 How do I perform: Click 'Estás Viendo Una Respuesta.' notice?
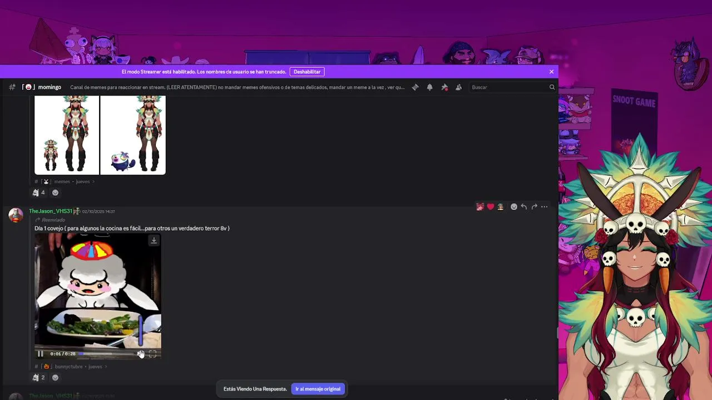pyautogui.click(x=255, y=389)
